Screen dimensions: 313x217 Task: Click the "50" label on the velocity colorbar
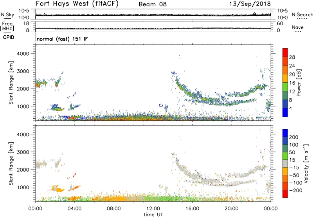(x=292, y=152)
